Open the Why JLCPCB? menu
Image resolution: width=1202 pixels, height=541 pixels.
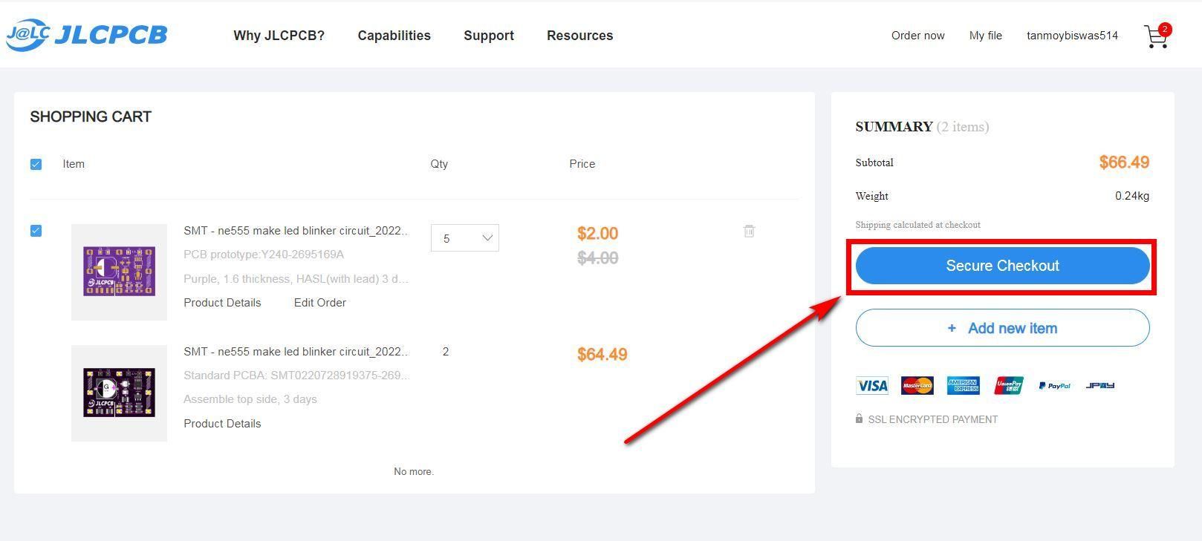[x=279, y=36]
